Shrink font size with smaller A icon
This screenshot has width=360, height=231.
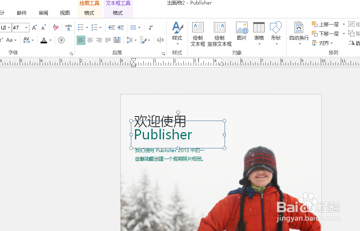pos(43,27)
